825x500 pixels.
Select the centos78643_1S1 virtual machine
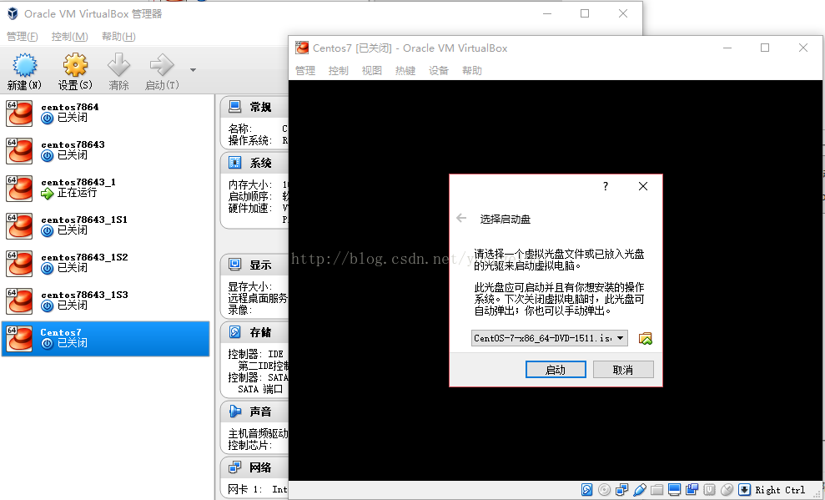point(106,225)
